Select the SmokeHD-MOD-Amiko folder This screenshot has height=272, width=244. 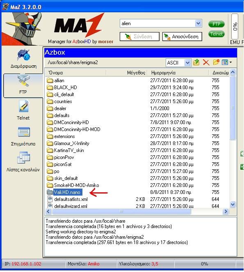[73, 185]
